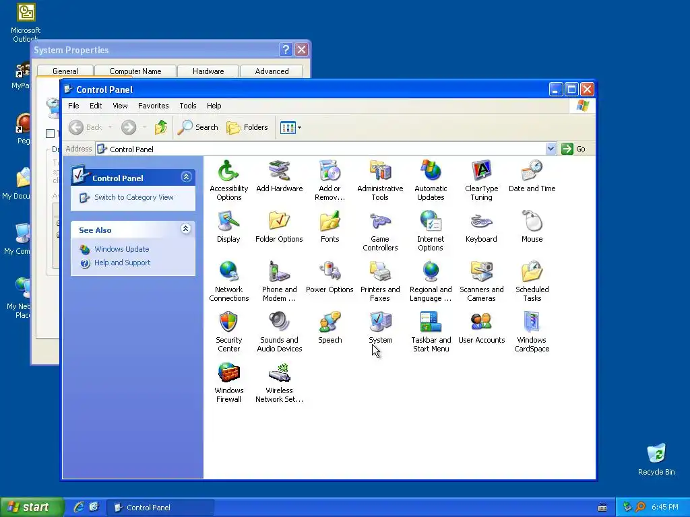Viewport: 690px width, 517px height.
Task: Open the Help menu
Action: pos(214,106)
